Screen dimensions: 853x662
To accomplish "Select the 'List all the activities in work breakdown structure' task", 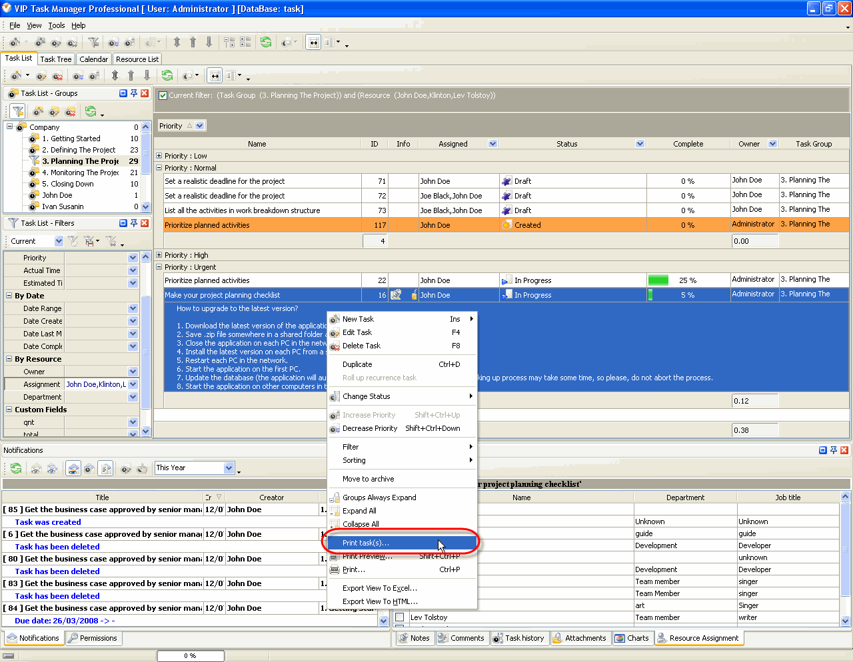I will [243, 210].
